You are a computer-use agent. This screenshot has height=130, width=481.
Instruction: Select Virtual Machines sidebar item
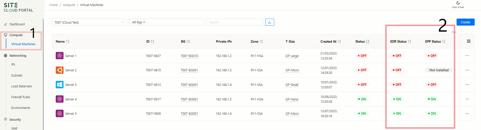pos(23,44)
